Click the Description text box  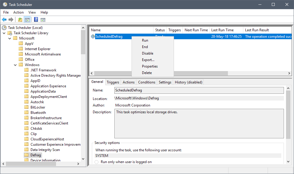[x=199, y=124]
